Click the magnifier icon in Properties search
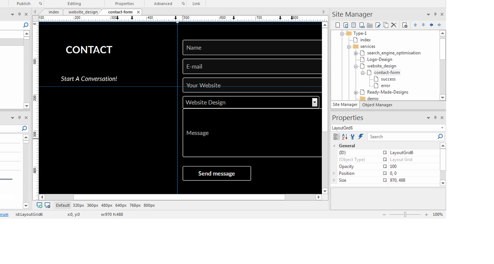The height and width of the screenshot is (264, 494). [x=440, y=137]
